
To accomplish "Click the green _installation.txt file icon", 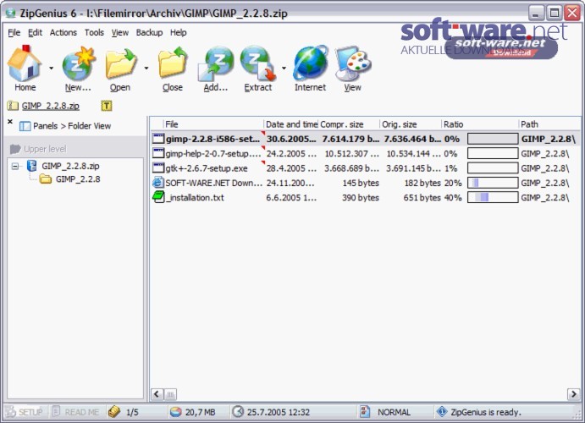I will pos(158,197).
